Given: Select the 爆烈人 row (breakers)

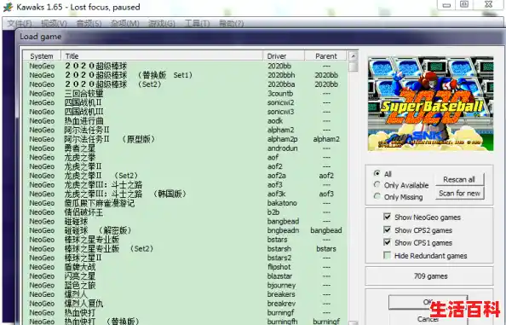Looking at the screenshot, I should pyautogui.click(x=186, y=294).
